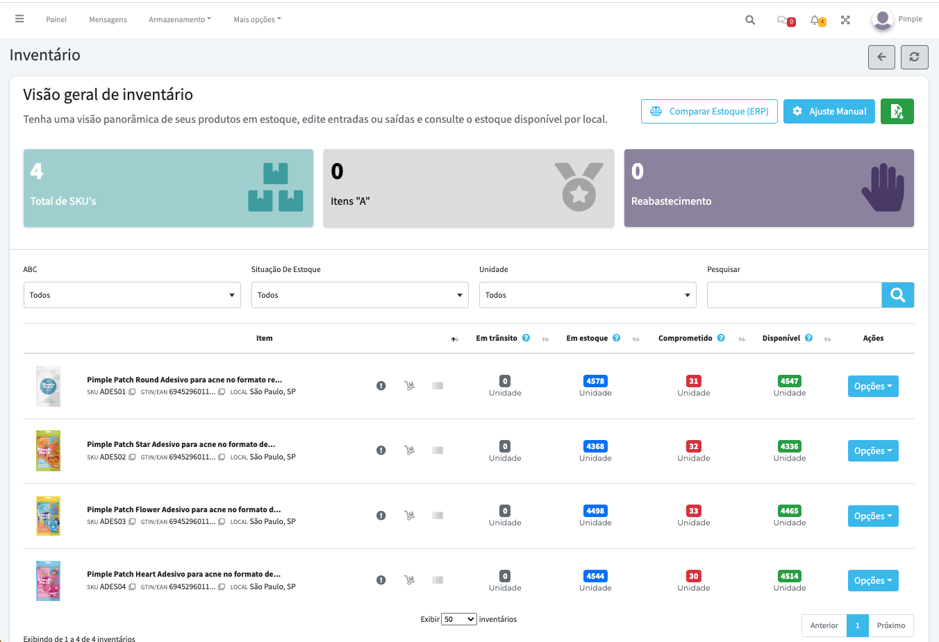Image resolution: width=939 pixels, height=642 pixels.
Task: Sort by Comprometido column arrows
Action: click(x=742, y=339)
